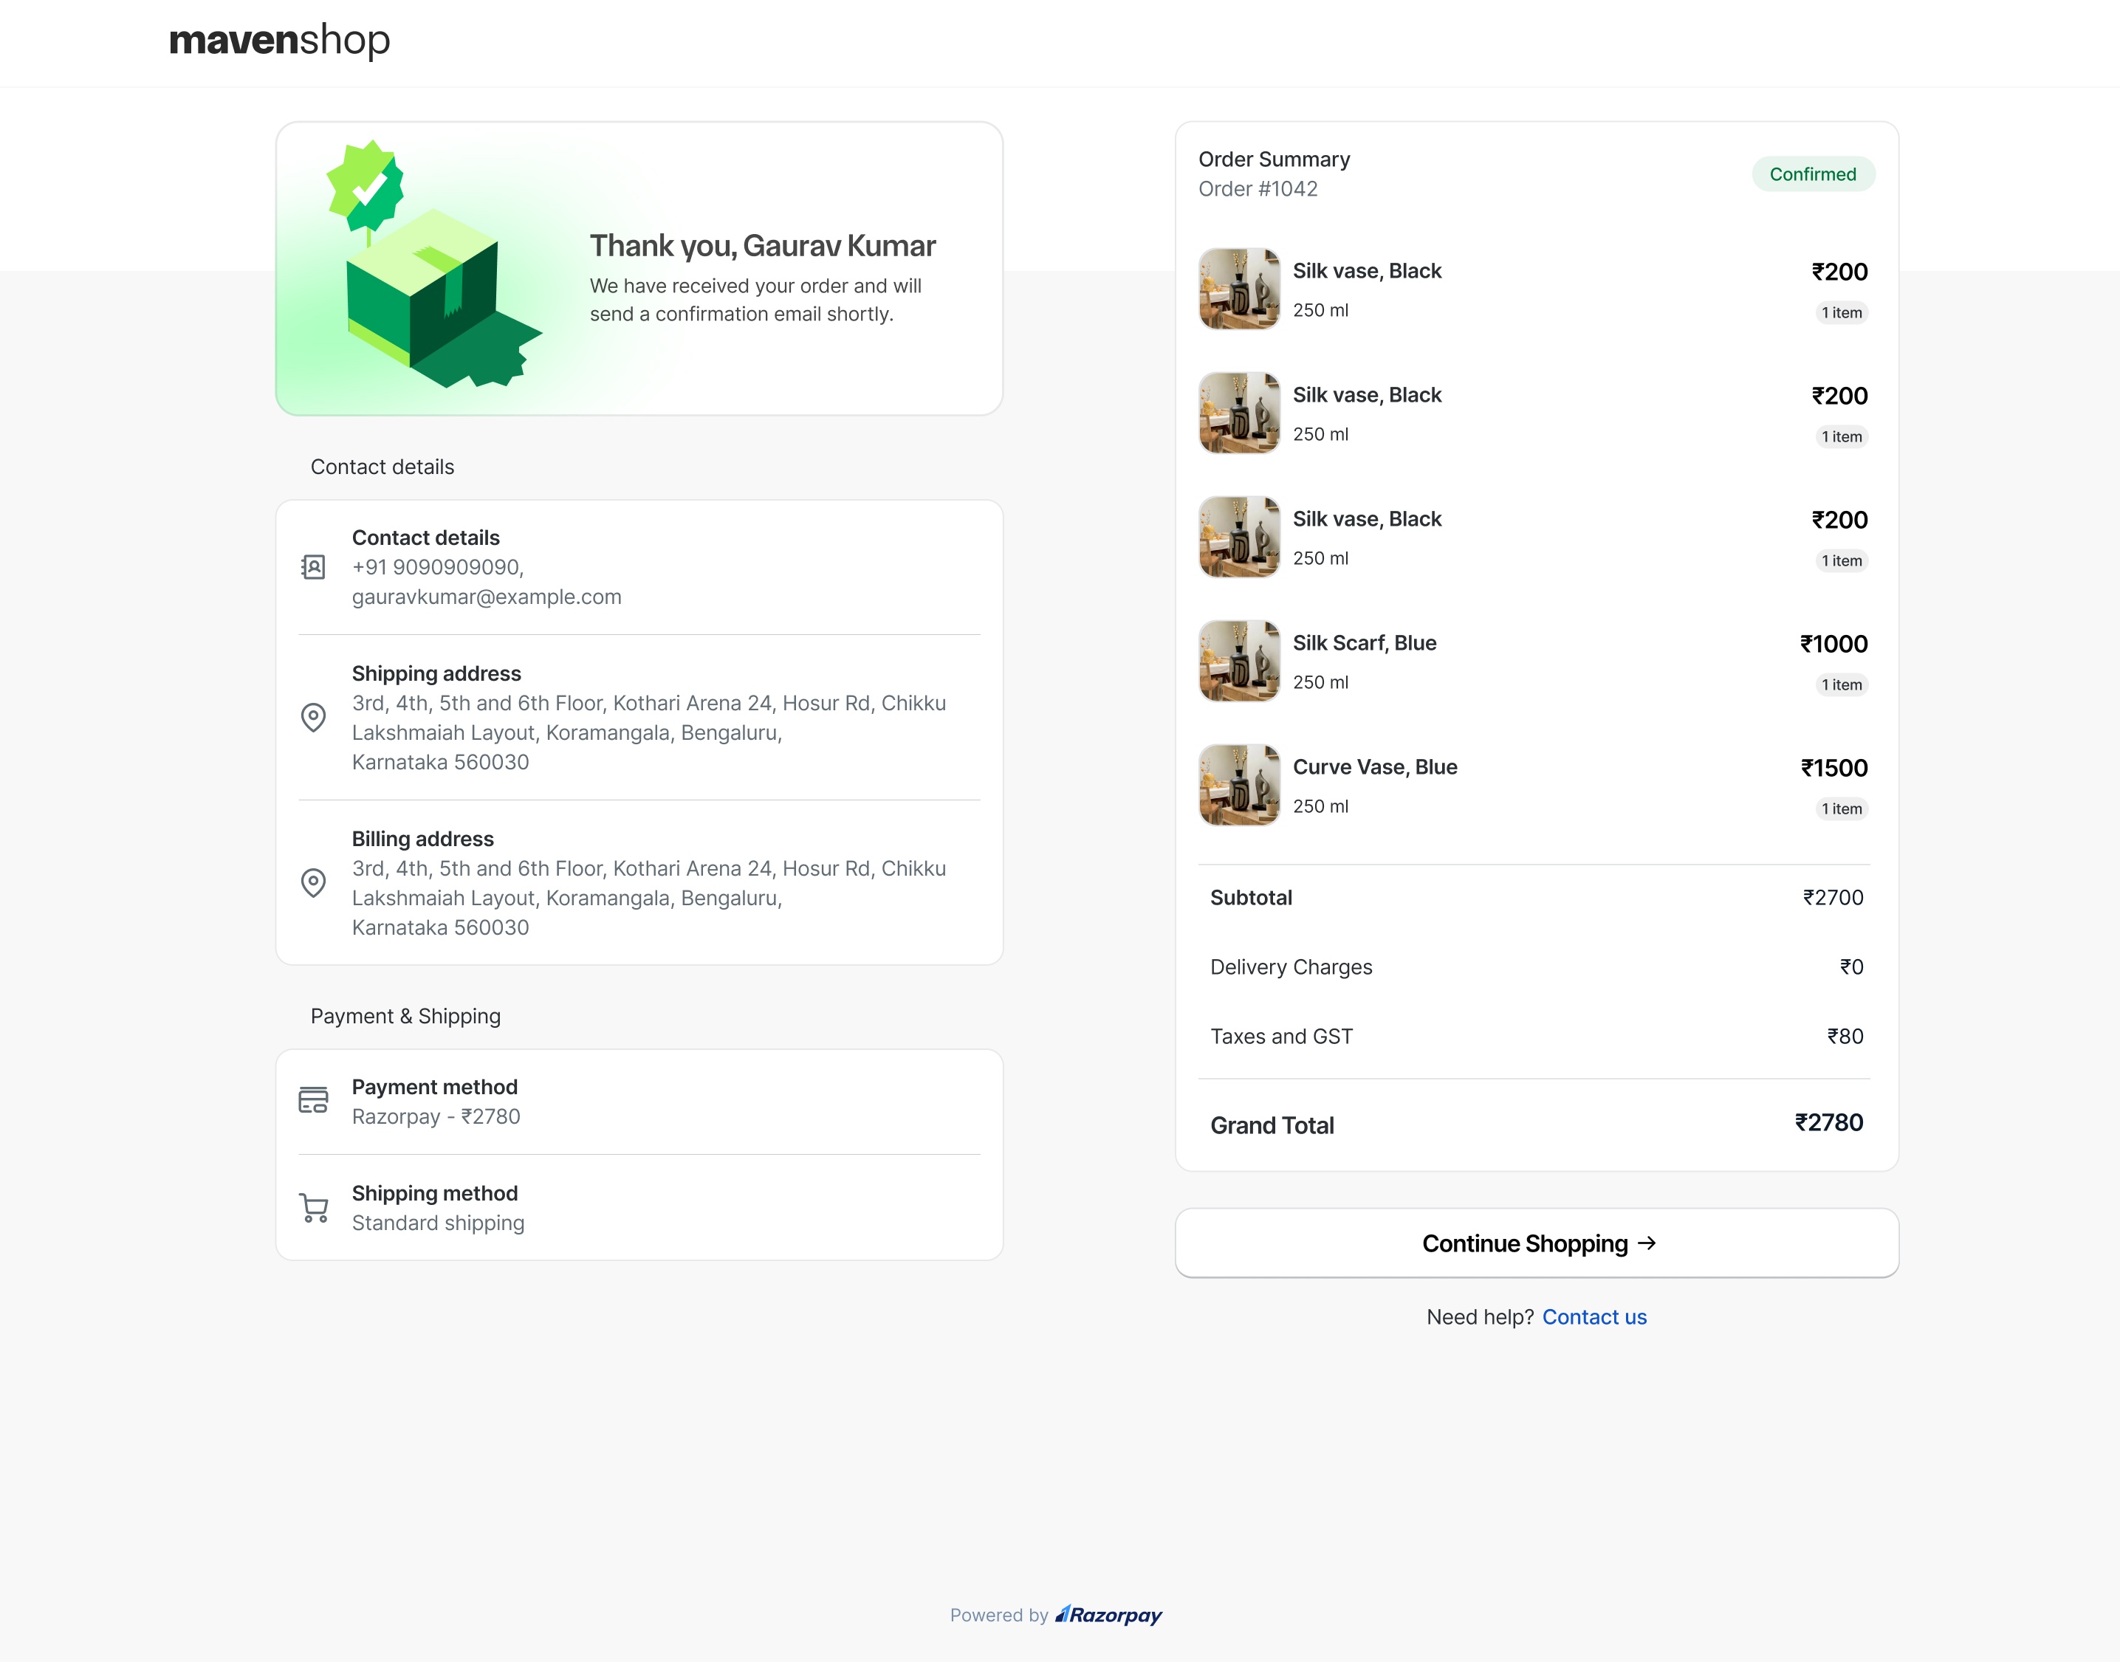
Task: Click the Continue Shopping button
Action: pos(1536,1243)
